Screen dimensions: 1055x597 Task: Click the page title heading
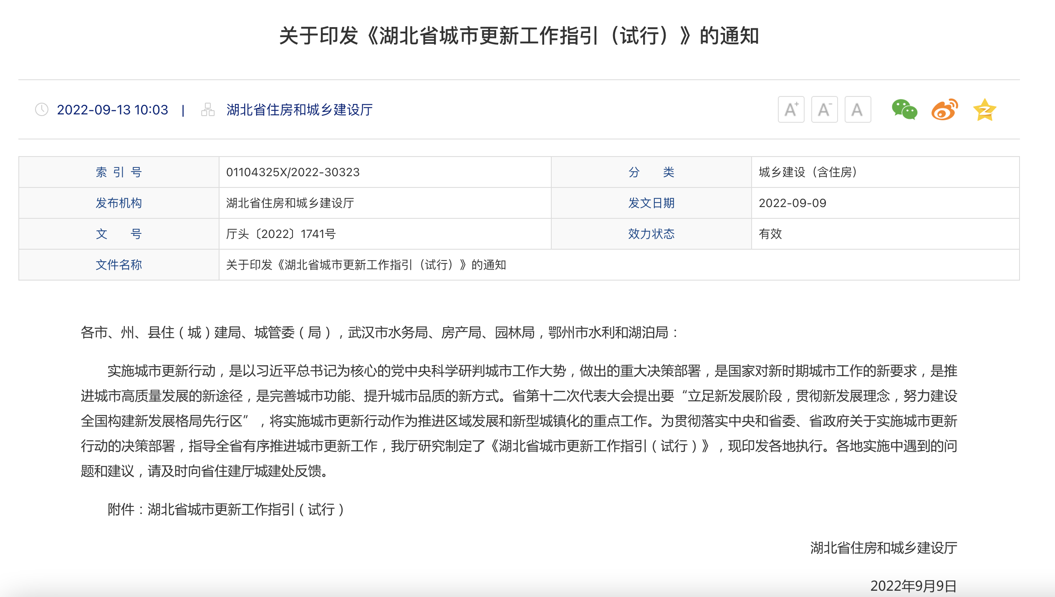click(519, 35)
